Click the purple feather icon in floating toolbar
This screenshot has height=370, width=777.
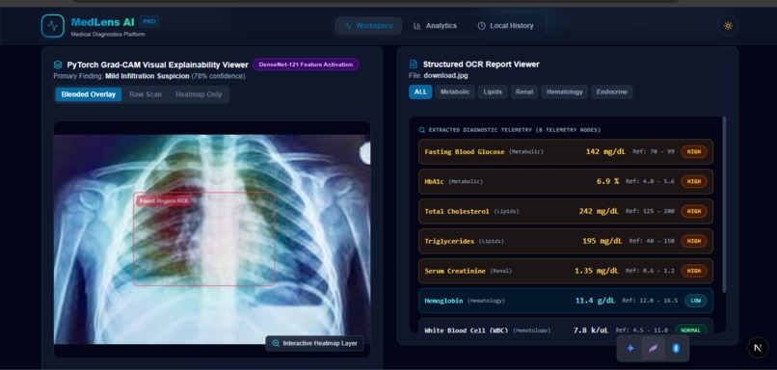coord(653,348)
